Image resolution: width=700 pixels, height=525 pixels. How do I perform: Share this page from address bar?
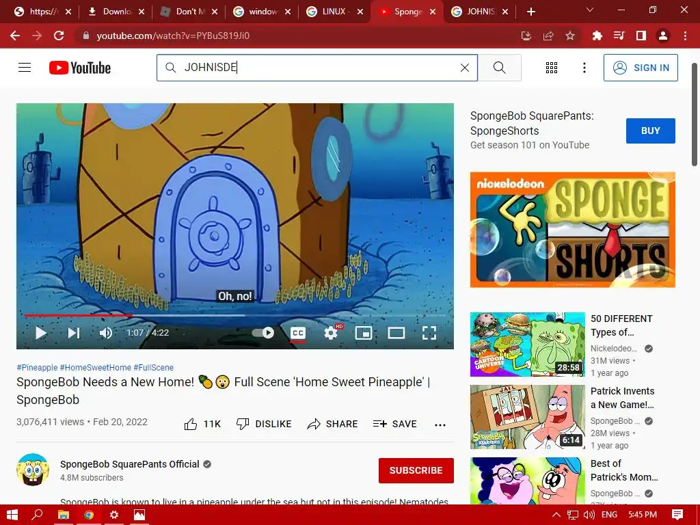[x=548, y=36]
